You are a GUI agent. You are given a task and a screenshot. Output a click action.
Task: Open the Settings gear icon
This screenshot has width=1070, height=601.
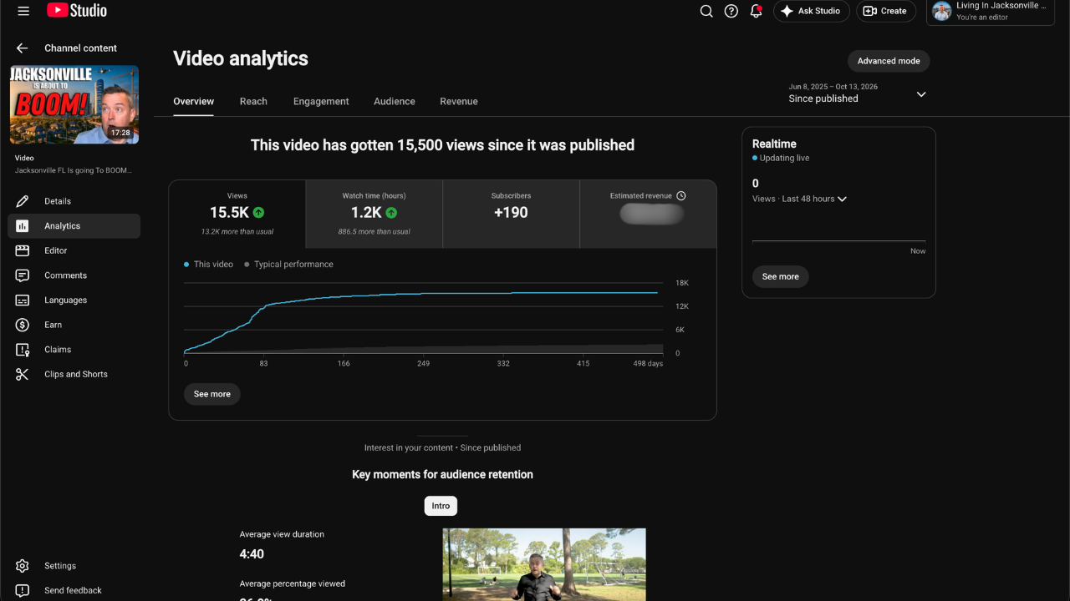pos(23,566)
